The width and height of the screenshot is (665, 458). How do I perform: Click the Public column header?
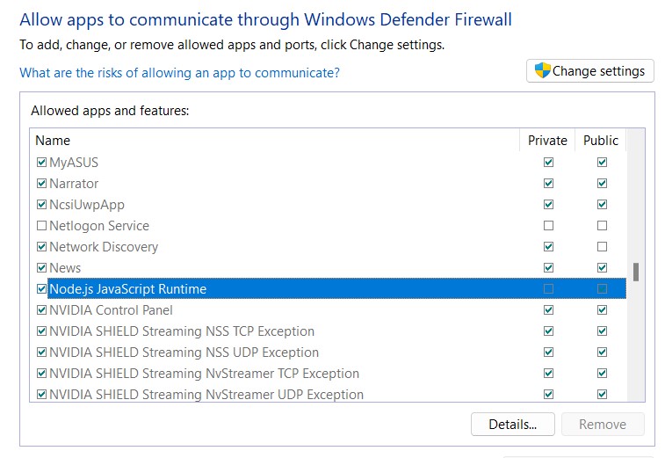click(601, 141)
